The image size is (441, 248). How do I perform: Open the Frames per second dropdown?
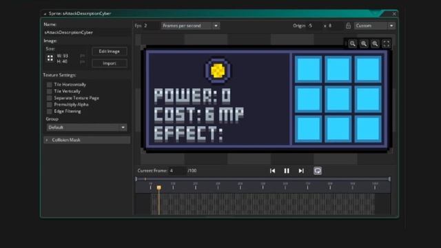(190, 25)
